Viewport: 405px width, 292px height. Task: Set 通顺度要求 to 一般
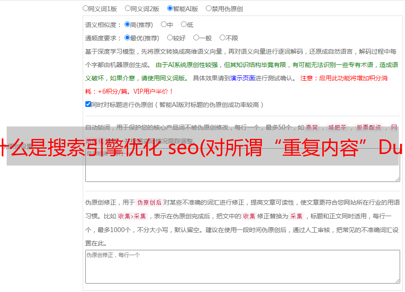[196, 38]
